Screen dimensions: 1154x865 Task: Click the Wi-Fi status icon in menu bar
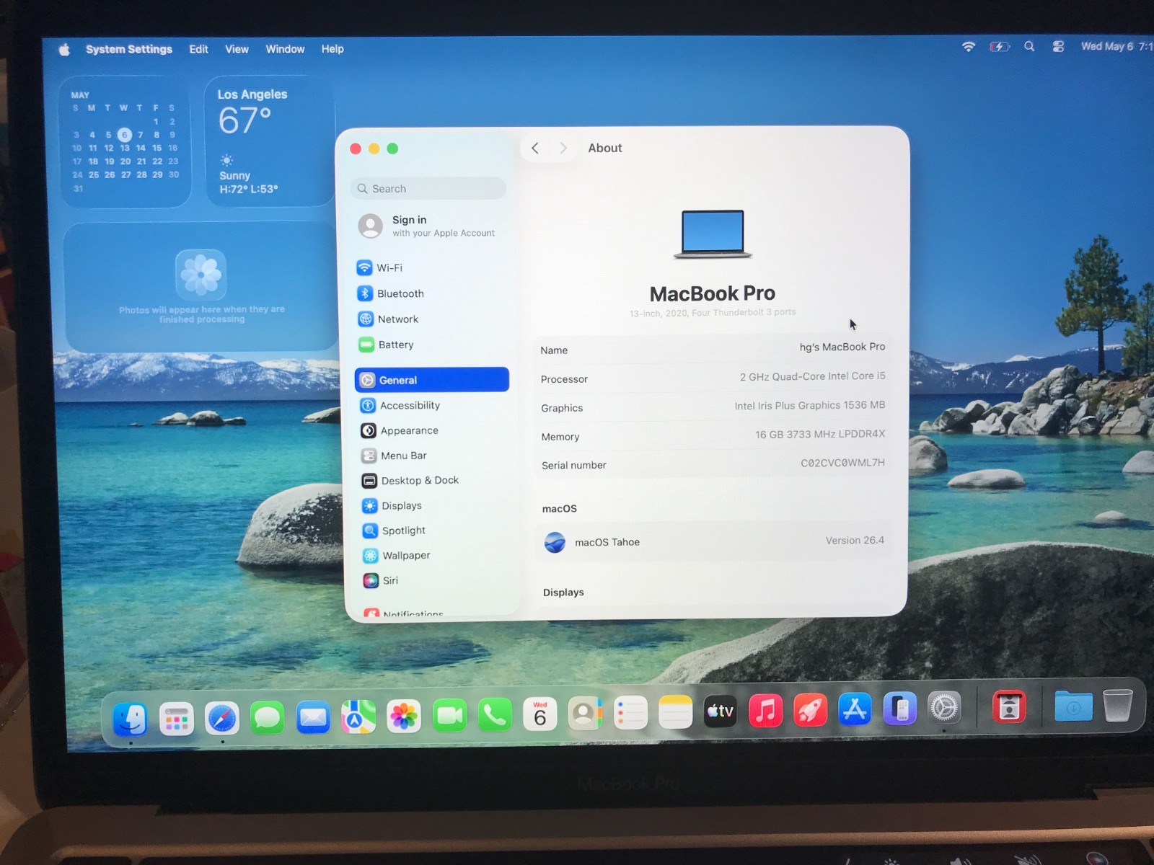click(x=969, y=46)
